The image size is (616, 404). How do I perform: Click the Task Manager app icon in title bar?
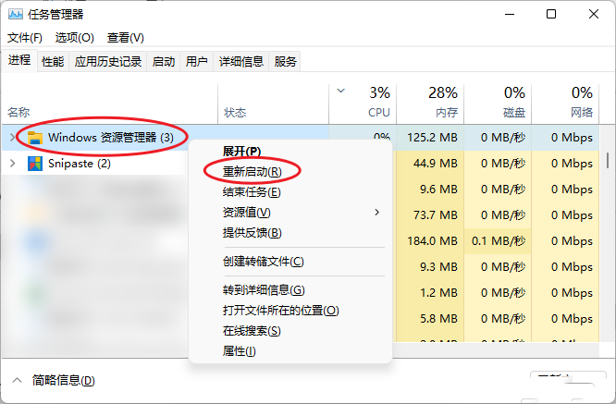coord(17,14)
